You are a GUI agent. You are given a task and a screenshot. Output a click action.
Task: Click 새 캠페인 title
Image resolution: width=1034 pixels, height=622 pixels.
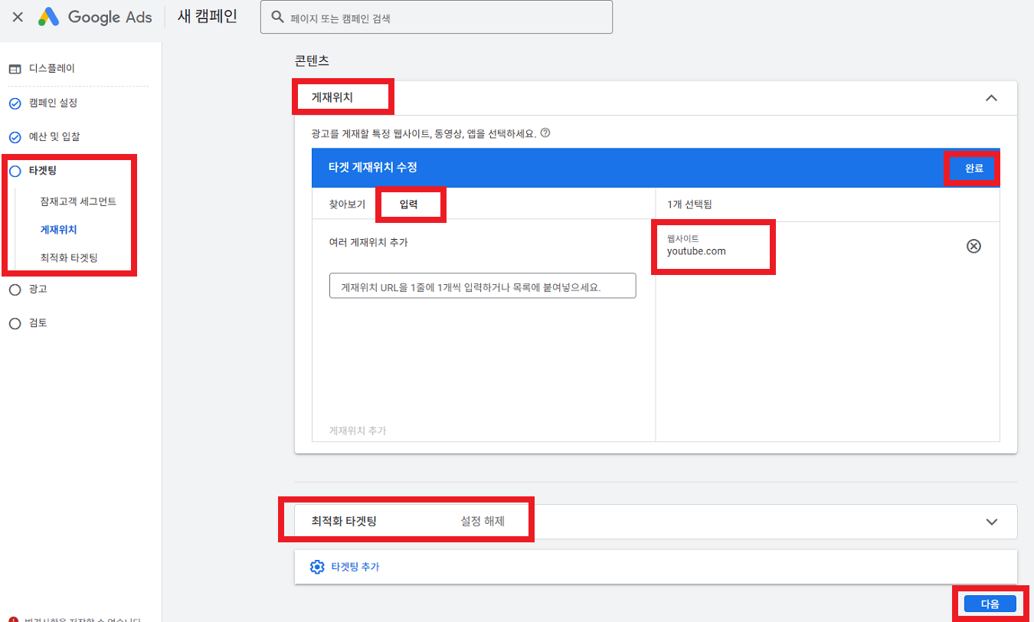point(207,16)
